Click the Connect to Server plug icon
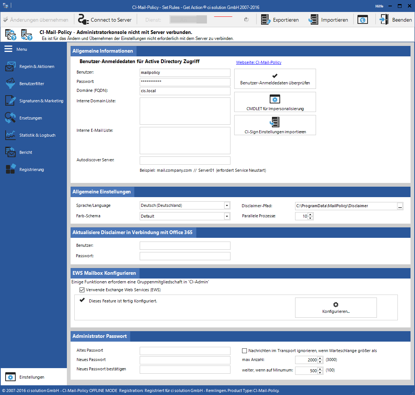This screenshot has width=415, height=395. (84, 19)
